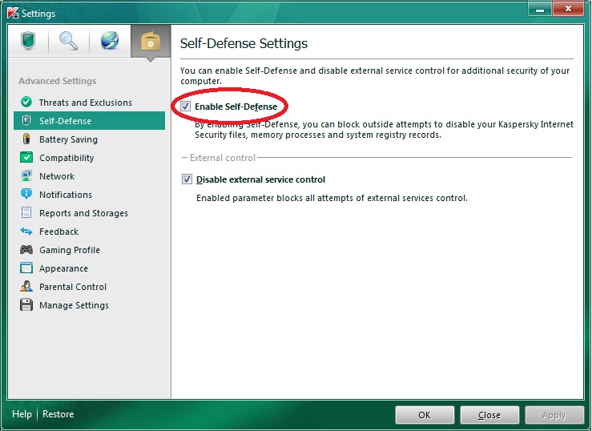Click the Advanced Settings sidebar heading
The image size is (592, 431).
(58, 81)
